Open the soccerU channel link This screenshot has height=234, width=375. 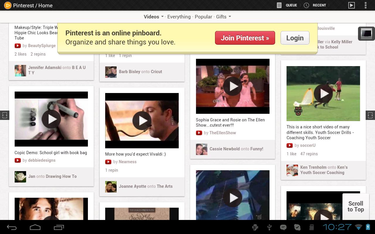pyautogui.click(x=308, y=145)
